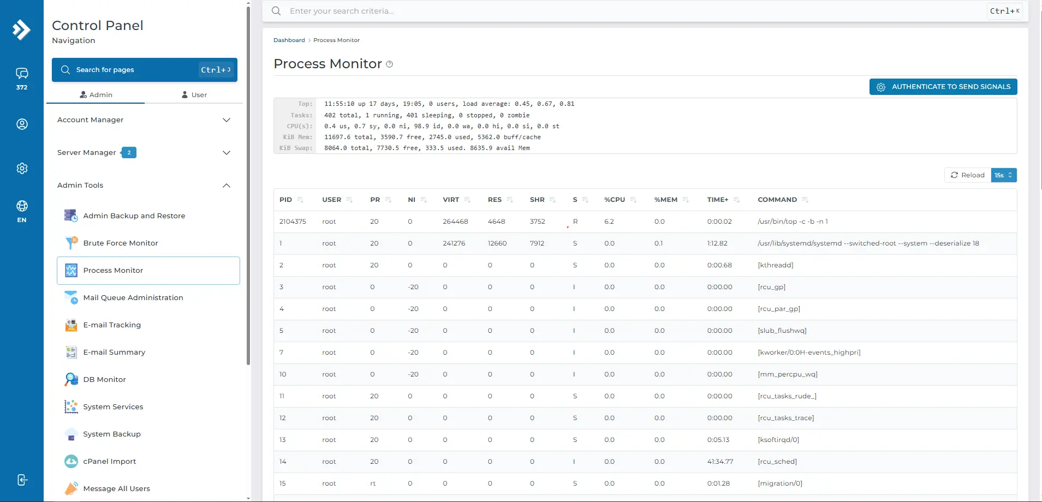Switch to the User tab

[194, 95]
